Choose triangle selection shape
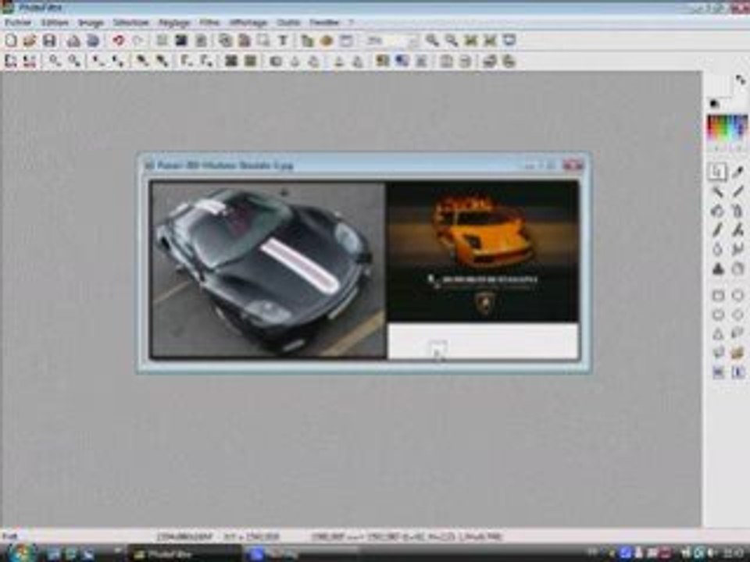This screenshot has width=750, height=562. [x=717, y=333]
